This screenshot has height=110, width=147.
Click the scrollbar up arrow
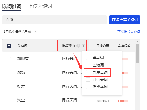click(x=138, y=42)
